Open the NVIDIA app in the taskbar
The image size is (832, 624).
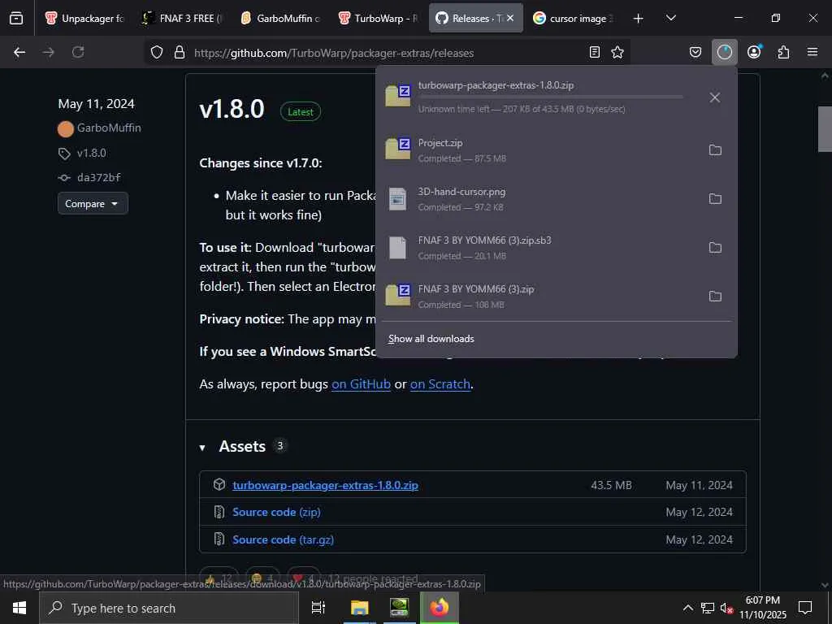point(399,608)
